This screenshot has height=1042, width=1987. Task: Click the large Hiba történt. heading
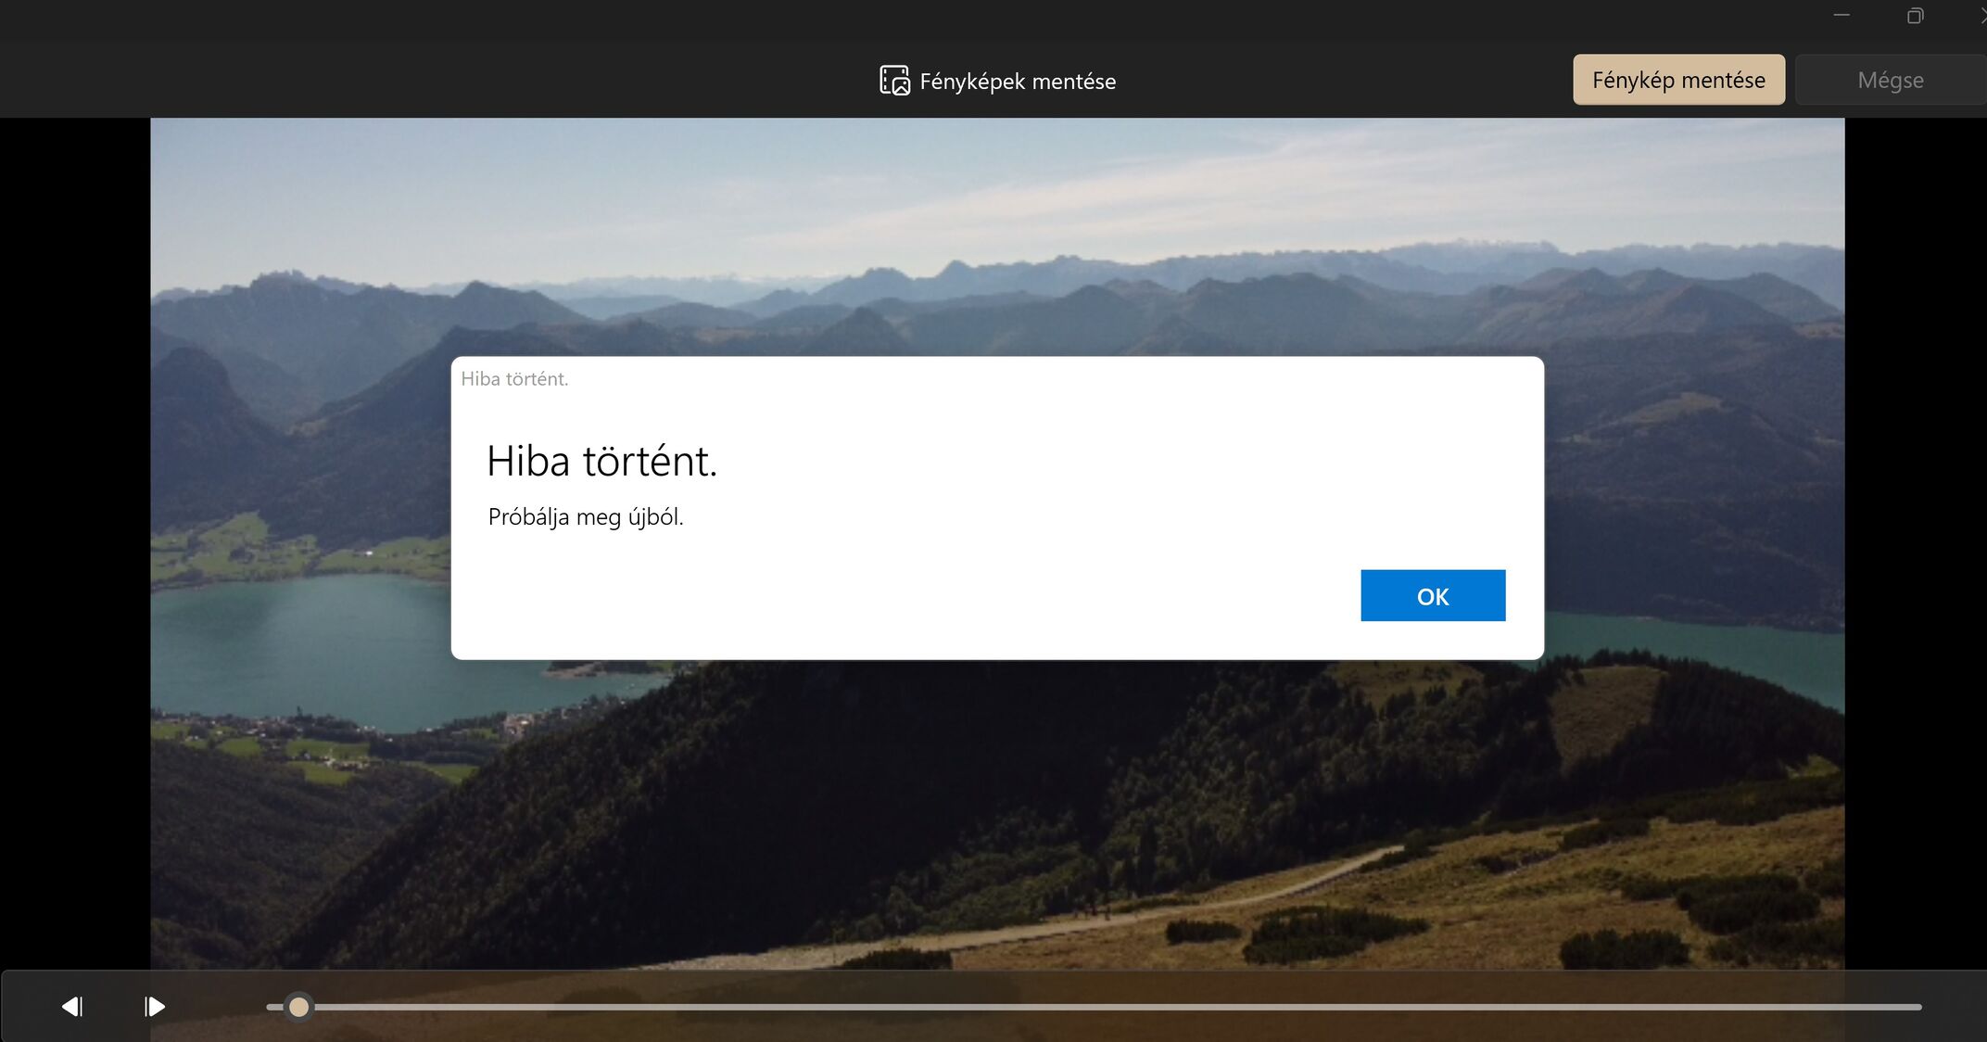601,461
